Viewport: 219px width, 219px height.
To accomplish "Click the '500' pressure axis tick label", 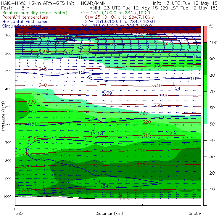I will [8, 107].
